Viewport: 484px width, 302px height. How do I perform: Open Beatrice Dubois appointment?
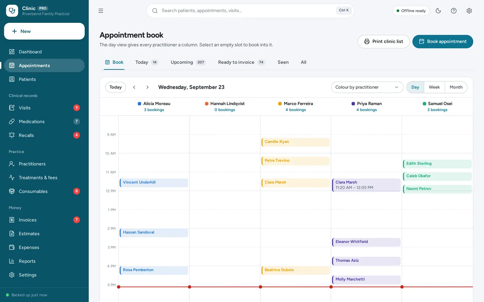(296, 270)
